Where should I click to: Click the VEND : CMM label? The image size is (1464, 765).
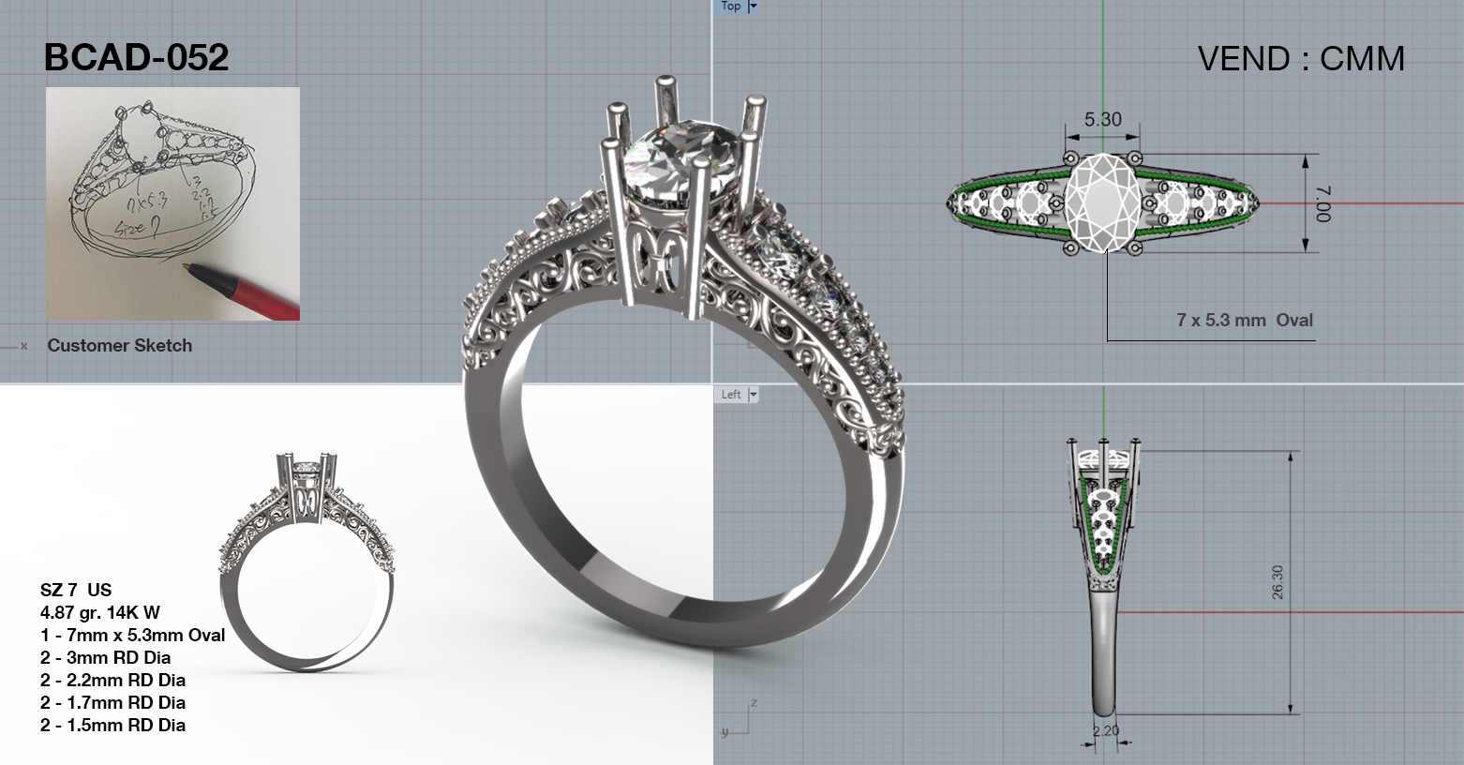coord(1301,59)
